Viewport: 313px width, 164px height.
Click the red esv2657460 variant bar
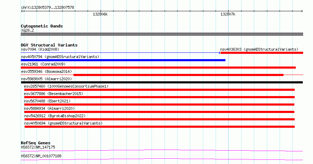(159, 90)
